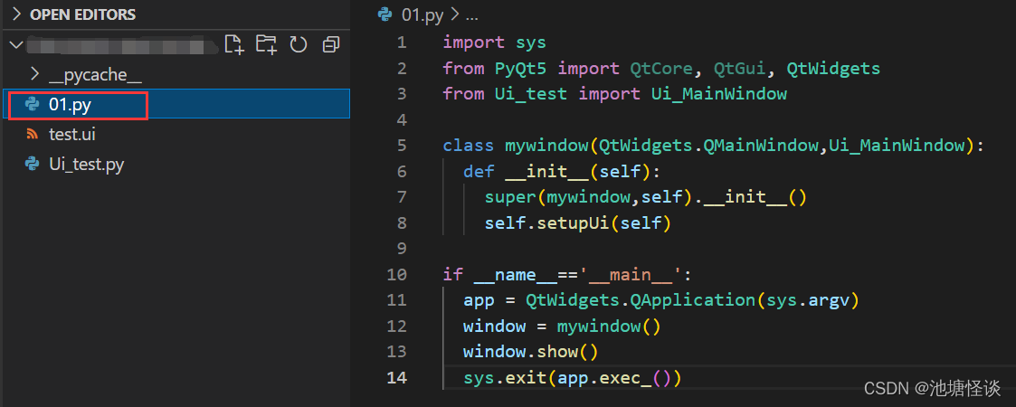The height and width of the screenshot is (407, 1016).
Task: Click the 'mywindow' class name on line 5
Action: pyautogui.click(x=546, y=146)
